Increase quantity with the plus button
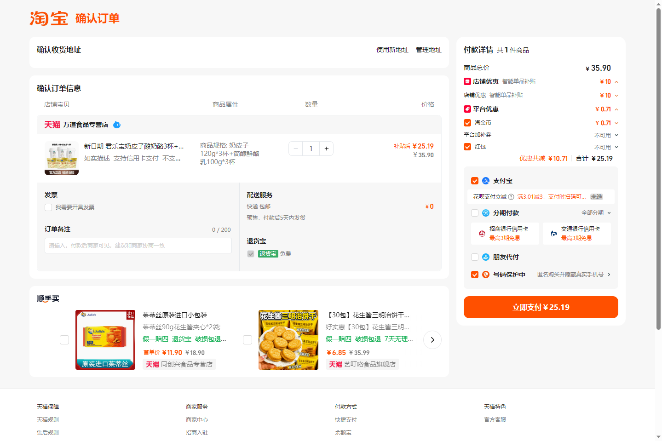662x441 pixels. tap(327, 149)
